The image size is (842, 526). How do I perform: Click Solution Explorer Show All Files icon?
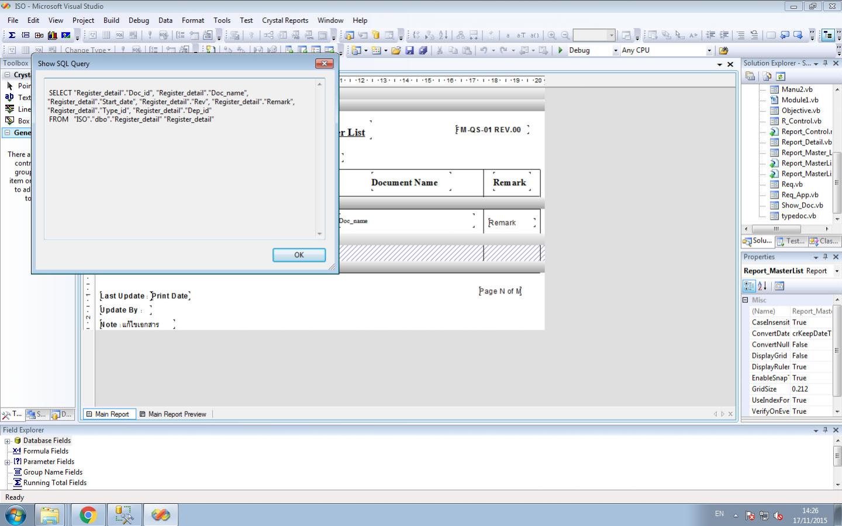click(767, 77)
